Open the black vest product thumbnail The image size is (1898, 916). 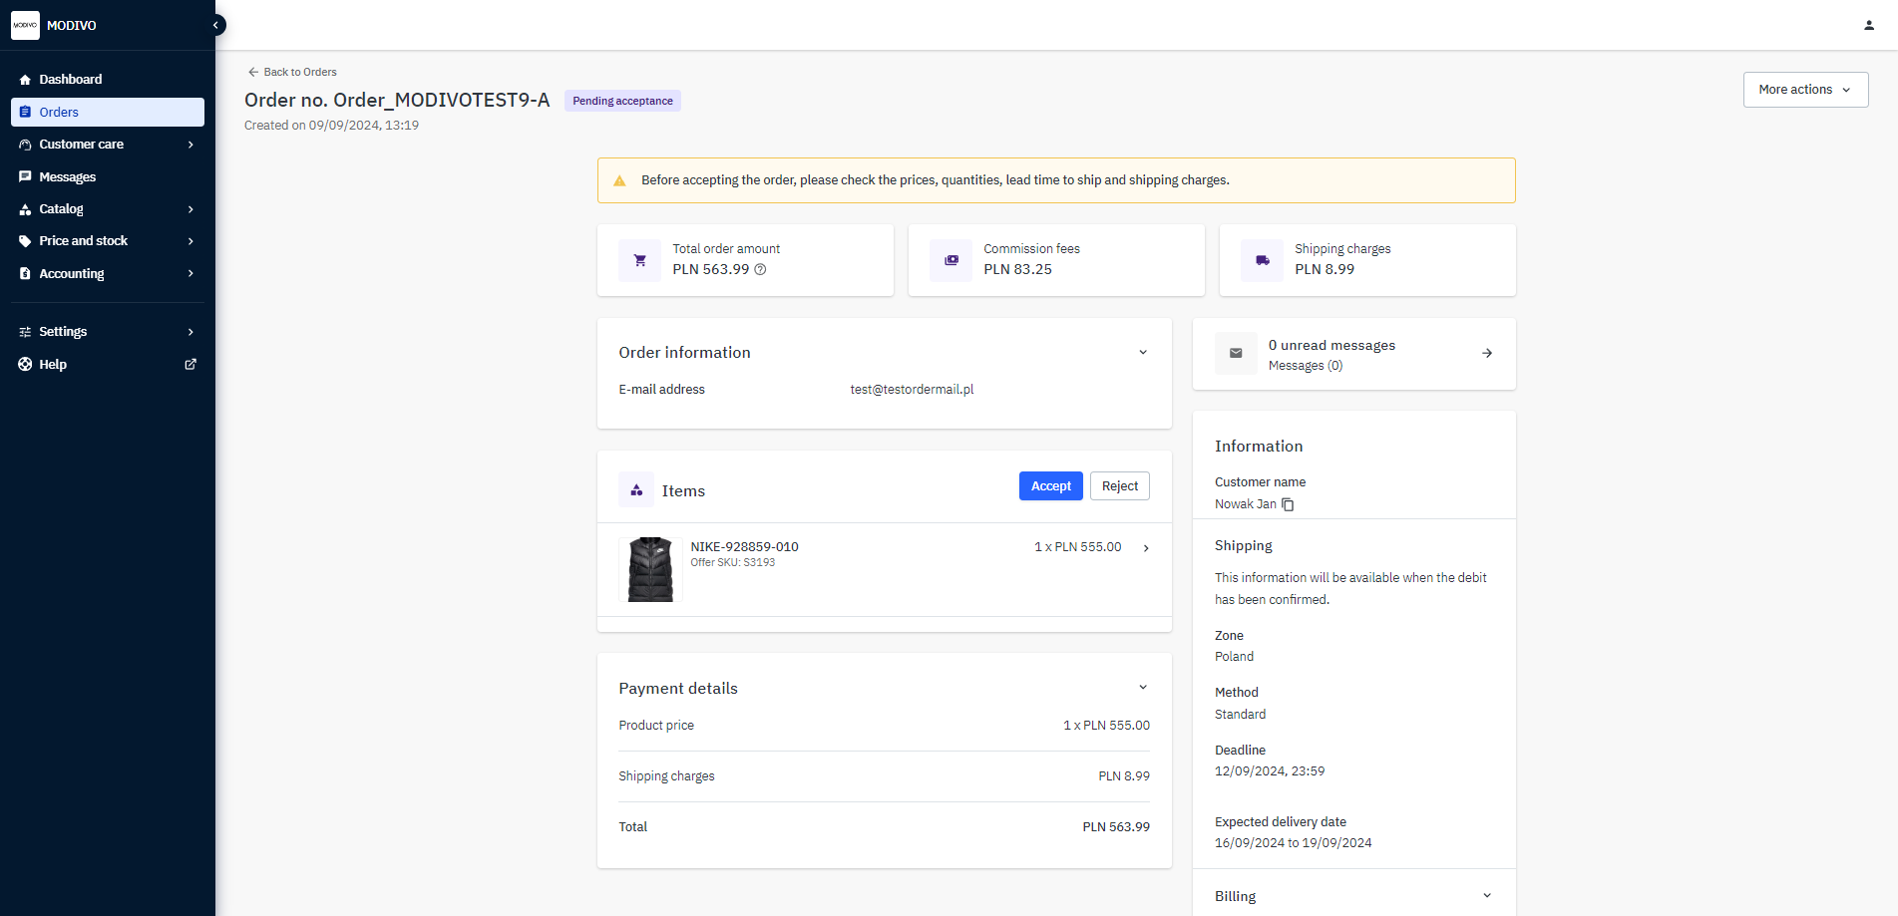tap(650, 569)
